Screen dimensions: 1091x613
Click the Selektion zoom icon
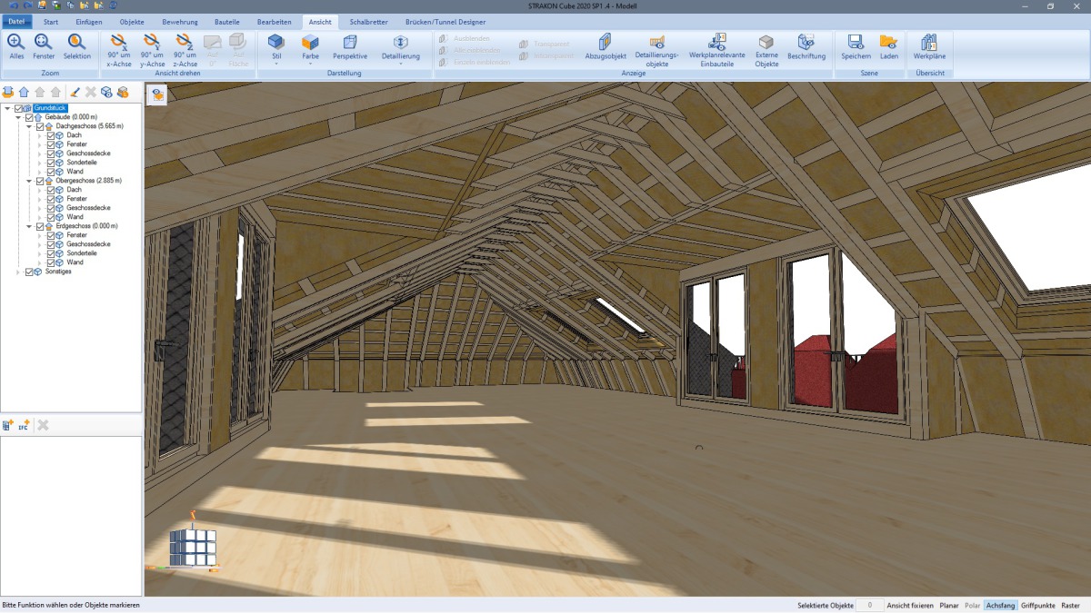coord(76,45)
